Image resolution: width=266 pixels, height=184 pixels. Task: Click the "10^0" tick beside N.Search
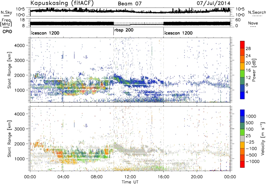(240, 15)
